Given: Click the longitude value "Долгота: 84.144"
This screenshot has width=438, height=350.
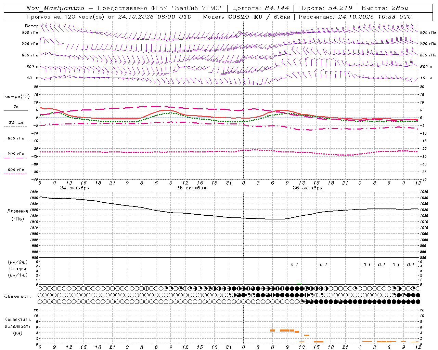Looking at the screenshot, I should click(261, 8).
